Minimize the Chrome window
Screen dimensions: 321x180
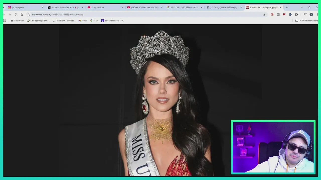(302, 7)
